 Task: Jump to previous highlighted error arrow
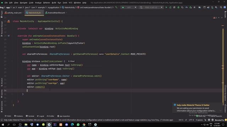click(219, 18)
